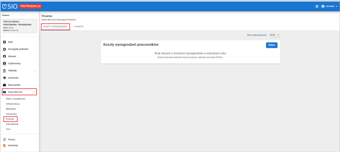The image size is (340, 152).
Task: Open the apps grid icon in header
Action: pyautogui.click(x=317, y=6)
